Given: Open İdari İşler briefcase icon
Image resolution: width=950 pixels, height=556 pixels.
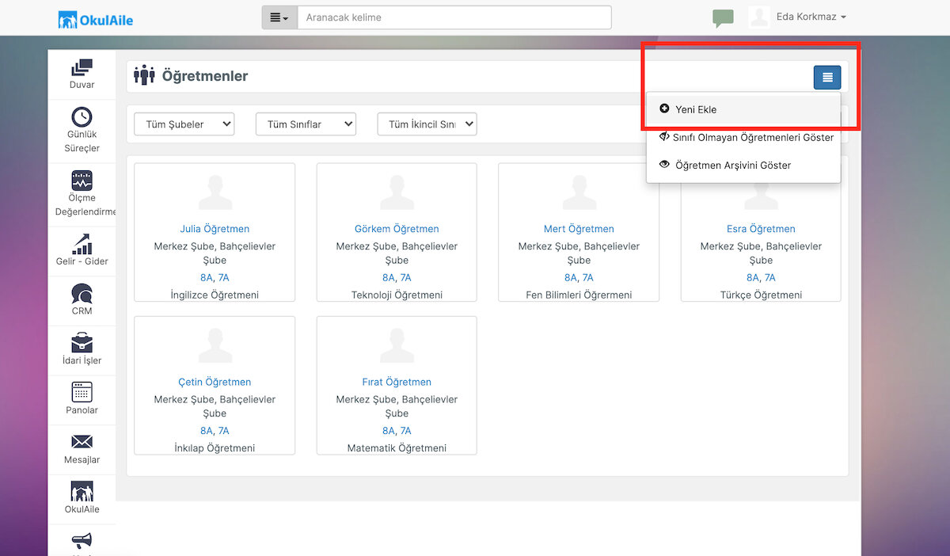Looking at the screenshot, I should click(82, 343).
